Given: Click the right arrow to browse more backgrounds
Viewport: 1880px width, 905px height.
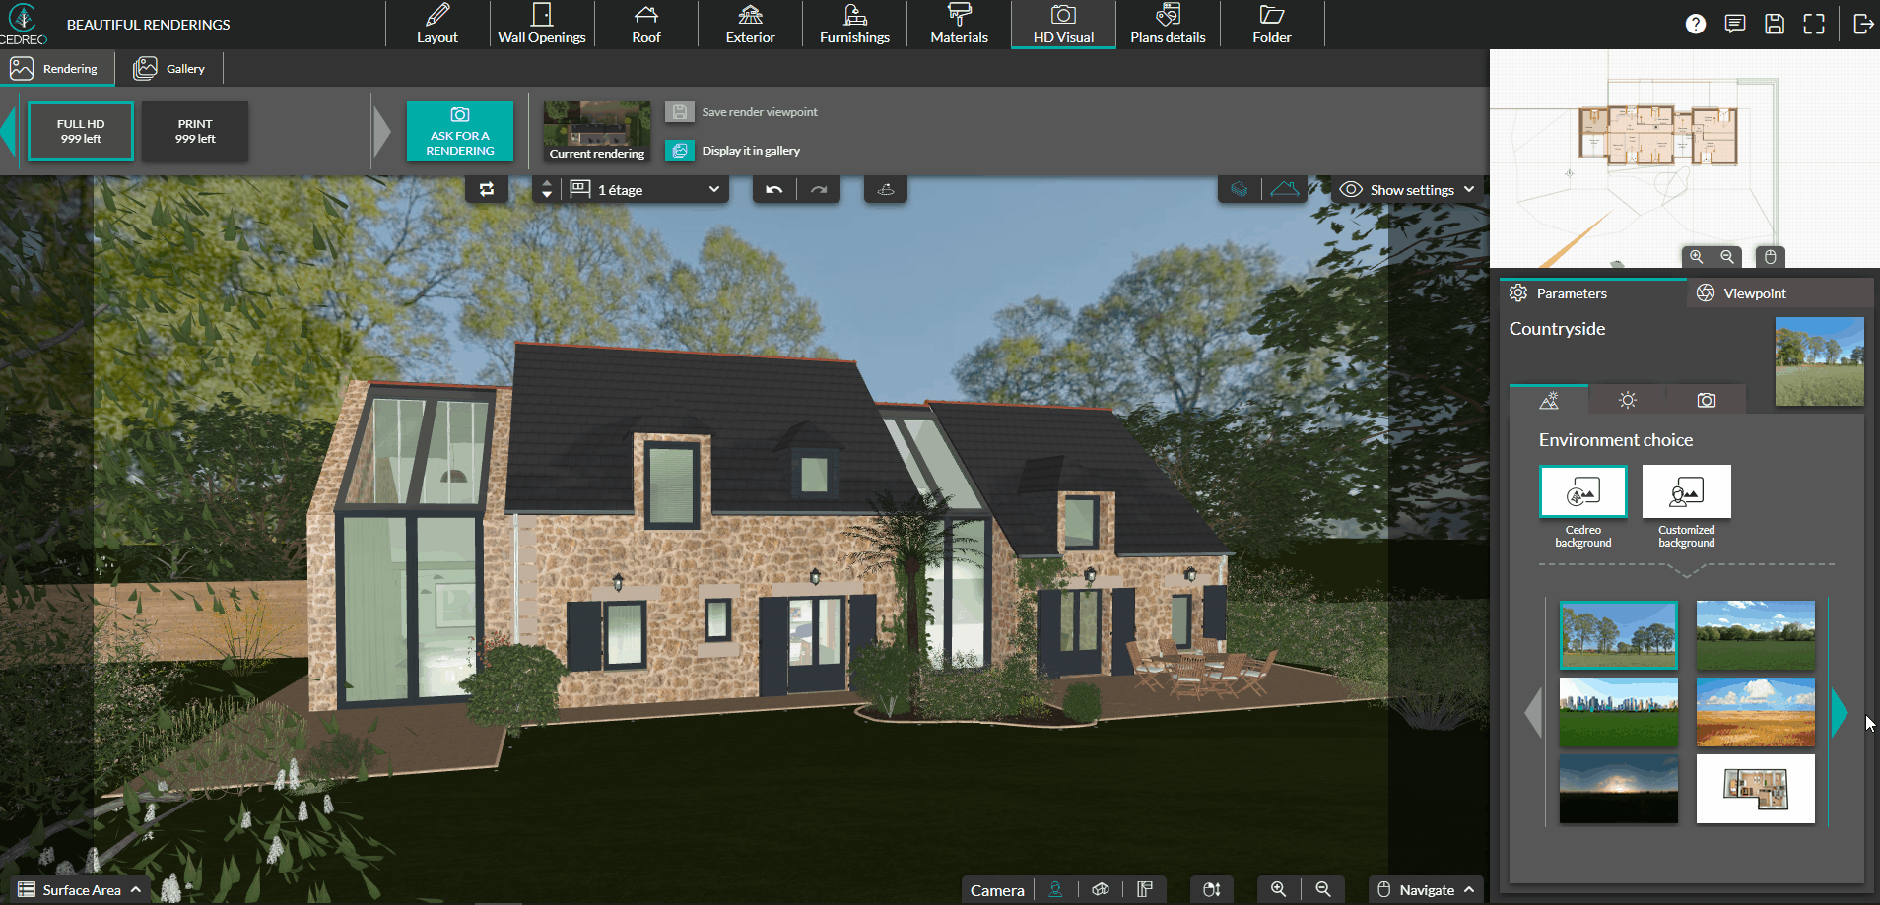Looking at the screenshot, I should pyautogui.click(x=1839, y=712).
